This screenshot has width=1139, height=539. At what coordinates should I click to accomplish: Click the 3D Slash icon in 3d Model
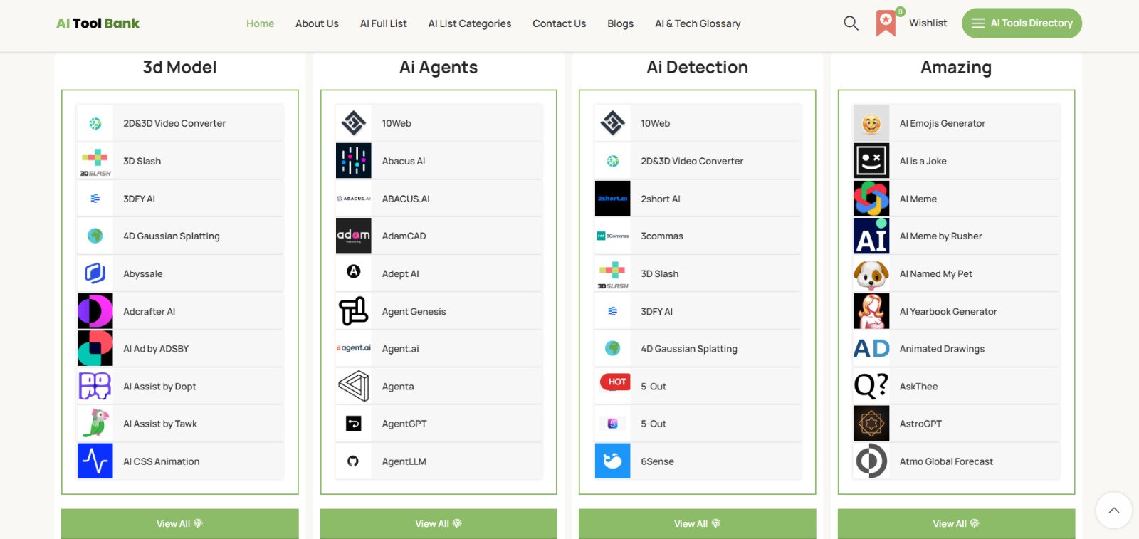pos(95,162)
